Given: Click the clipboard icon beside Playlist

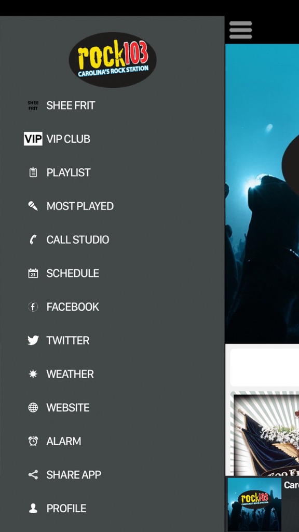Looking at the screenshot, I should coord(33,172).
